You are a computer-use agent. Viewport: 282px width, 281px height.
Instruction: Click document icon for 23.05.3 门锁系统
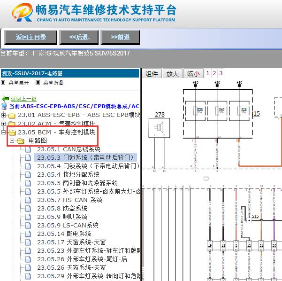[x=28, y=158]
